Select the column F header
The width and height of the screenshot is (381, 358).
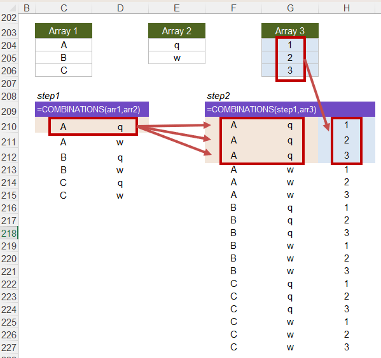pos(233,8)
